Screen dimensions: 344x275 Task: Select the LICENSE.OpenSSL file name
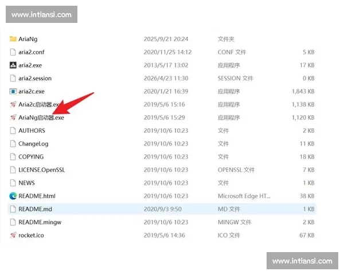pos(41,170)
